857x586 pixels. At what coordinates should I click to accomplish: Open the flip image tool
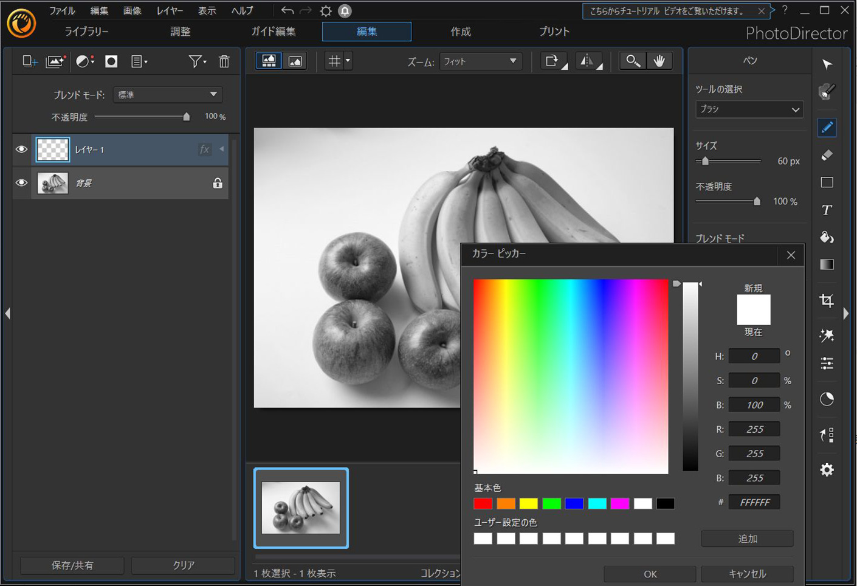(588, 61)
